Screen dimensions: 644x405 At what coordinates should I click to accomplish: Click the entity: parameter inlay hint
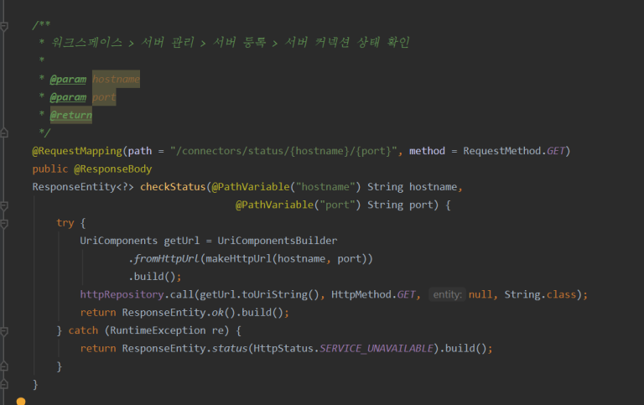tap(447, 294)
